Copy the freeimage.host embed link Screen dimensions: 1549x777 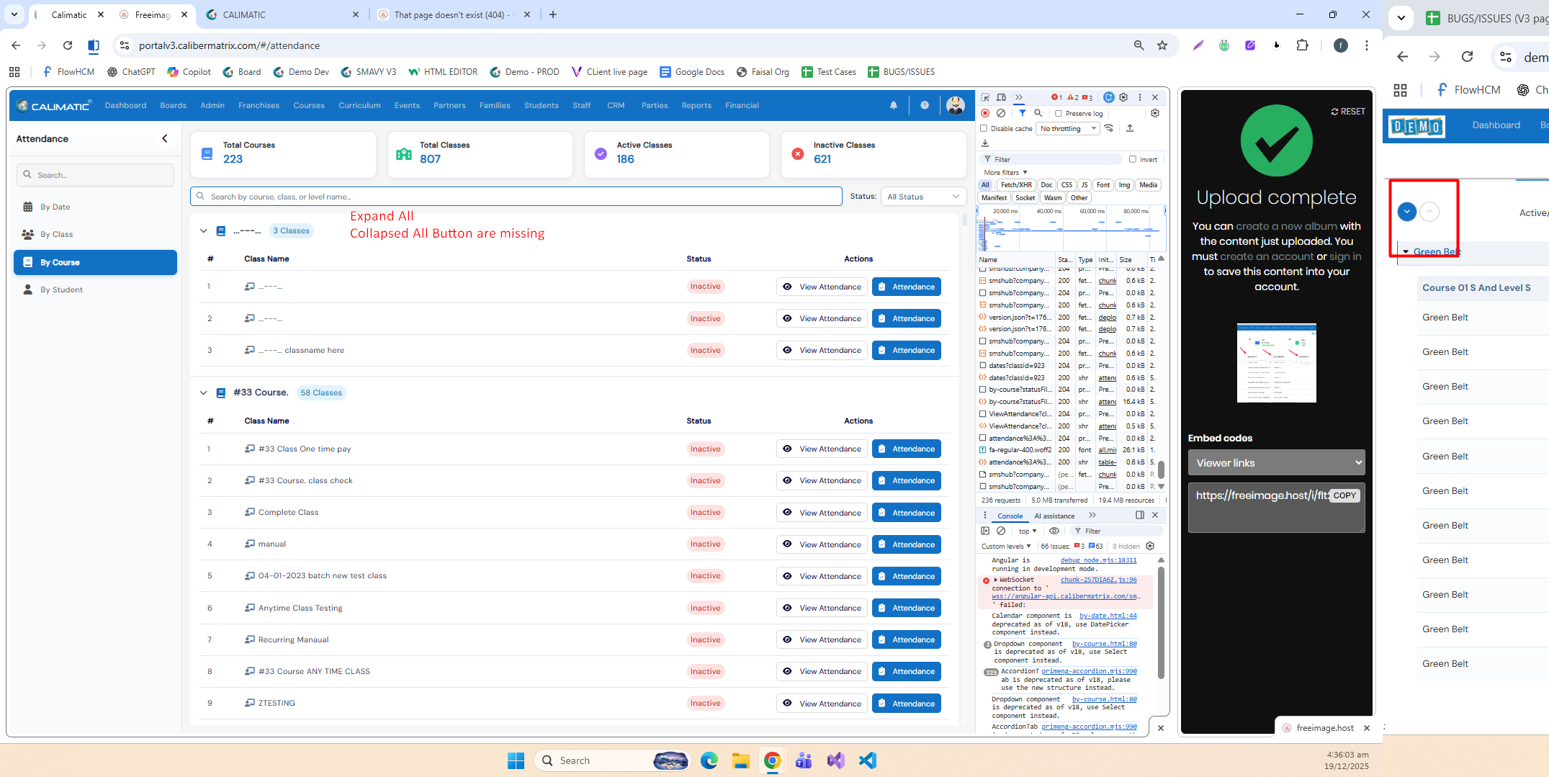pos(1344,495)
